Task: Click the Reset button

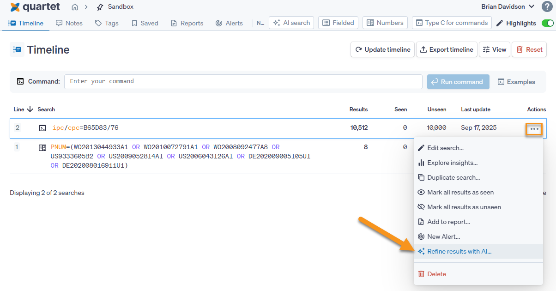Action: click(529, 49)
